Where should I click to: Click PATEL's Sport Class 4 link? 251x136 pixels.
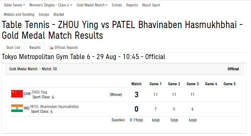51,111
